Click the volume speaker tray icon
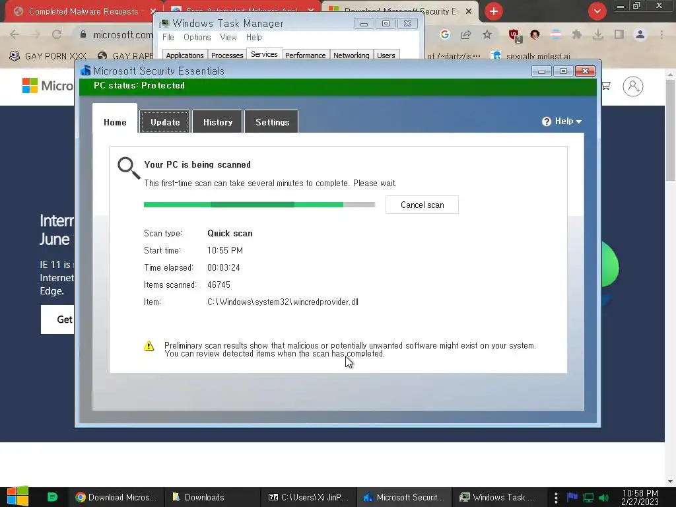The image size is (676, 507). 603,498
